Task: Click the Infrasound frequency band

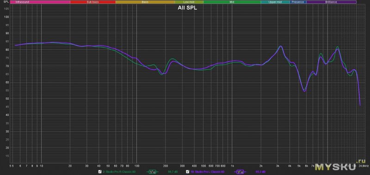Action: point(40,2)
